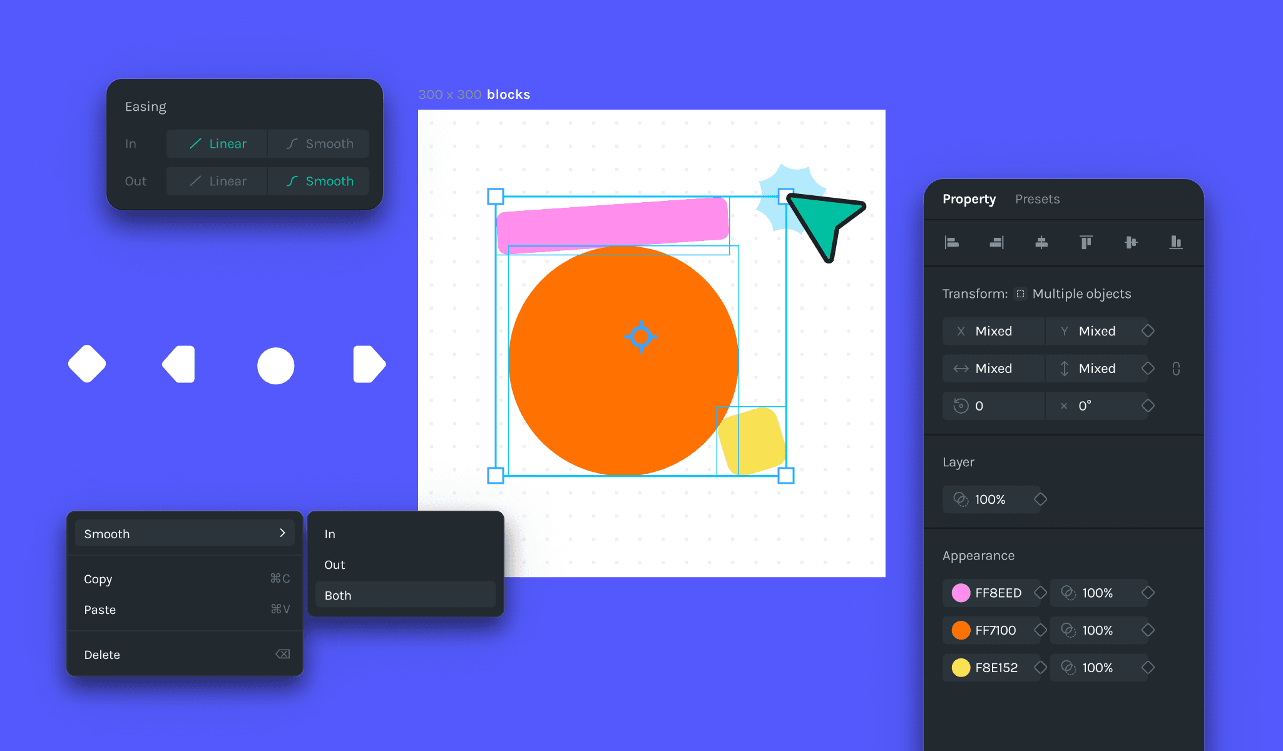Select the align left icon
Screen dimensions: 1283x751
tap(952, 243)
